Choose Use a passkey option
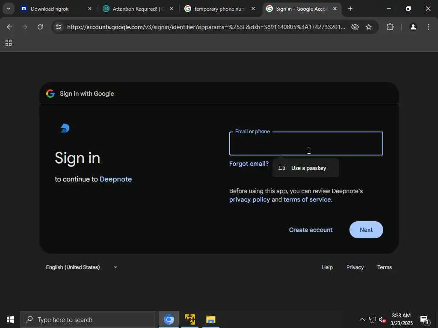Viewport: 438px width, 328px height. click(x=305, y=168)
